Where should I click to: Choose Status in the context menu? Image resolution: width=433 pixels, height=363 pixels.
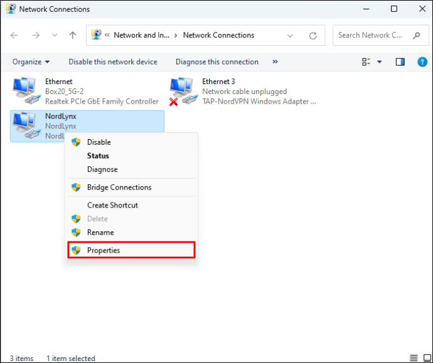coord(131,155)
